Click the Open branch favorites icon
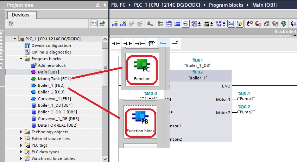 pyautogui.click(x=163, y=44)
